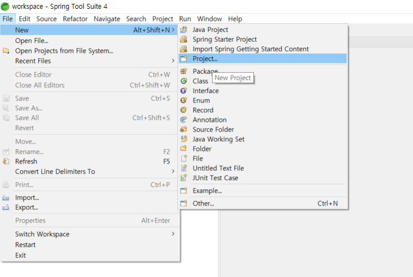Click the Other... wizard icon
Viewport: 413px width, 277px height.
pyautogui.click(x=183, y=203)
